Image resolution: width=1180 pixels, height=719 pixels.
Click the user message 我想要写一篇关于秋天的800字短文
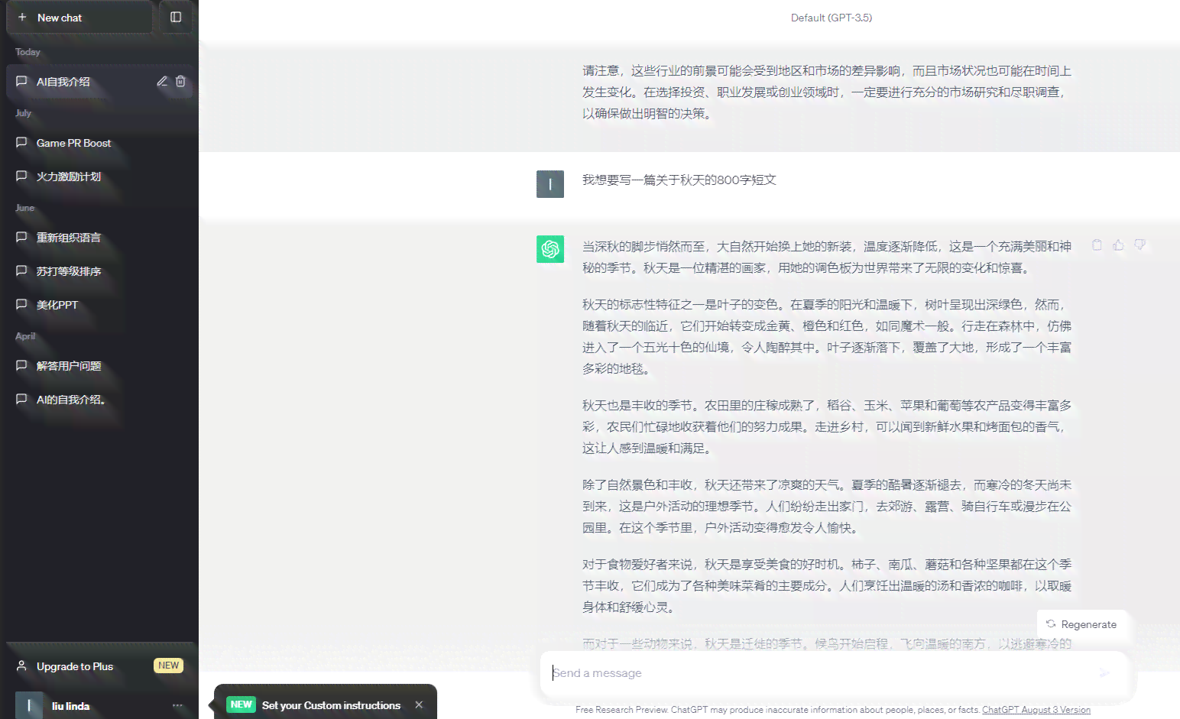tap(679, 180)
